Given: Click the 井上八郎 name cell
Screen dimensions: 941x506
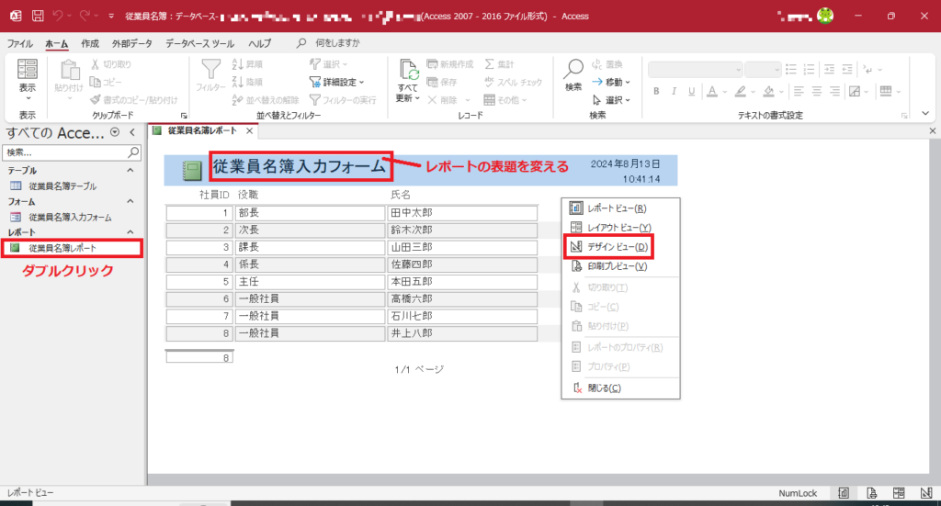Looking at the screenshot, I should pos(462,332).
